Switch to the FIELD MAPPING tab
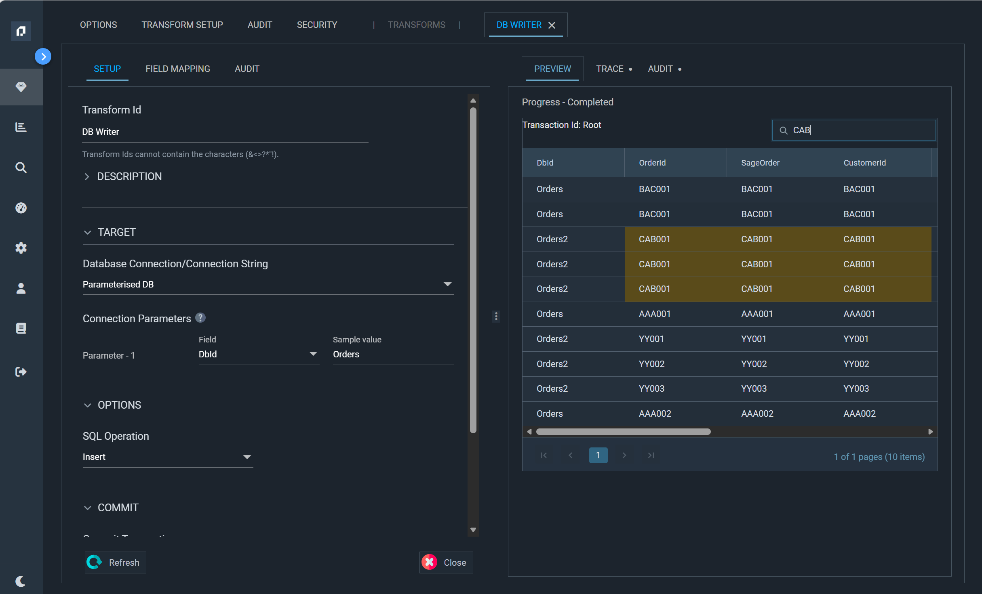982x594 pixels. (178, 69)
